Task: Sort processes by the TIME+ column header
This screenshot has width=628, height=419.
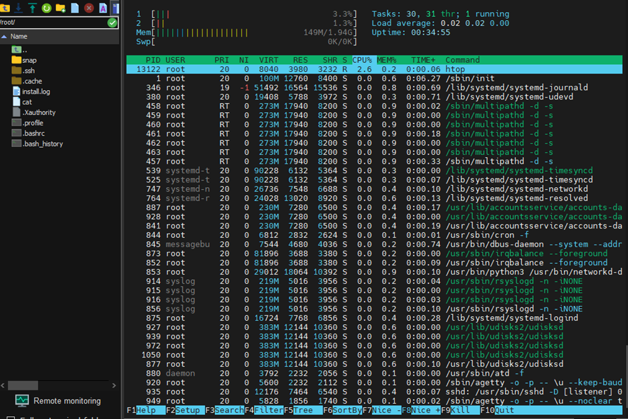Action: click(424, 60)
